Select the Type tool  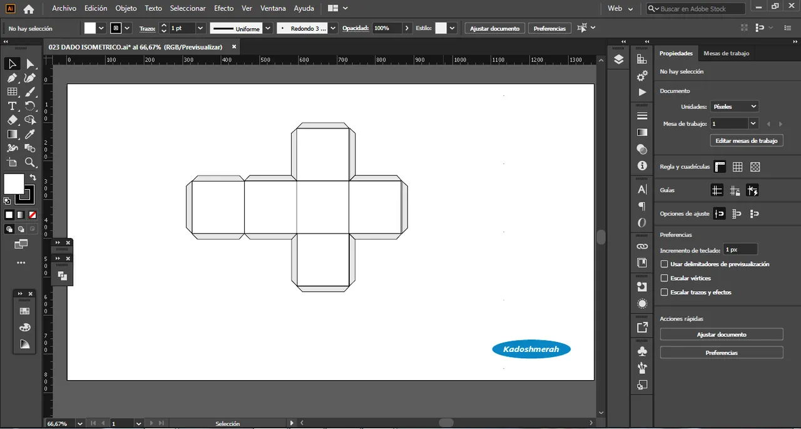(x=13, y=106)
